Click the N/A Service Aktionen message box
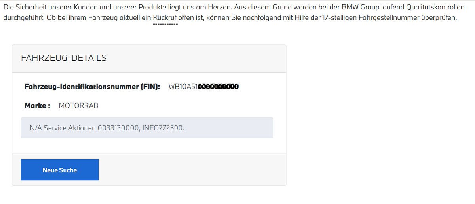475x204 pixels. 147,128
